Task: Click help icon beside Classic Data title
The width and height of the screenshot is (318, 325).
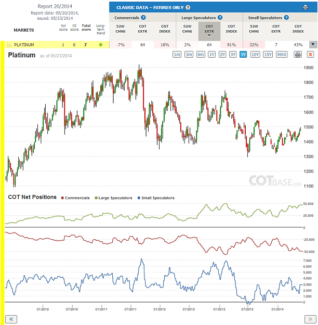Action: 188,7
